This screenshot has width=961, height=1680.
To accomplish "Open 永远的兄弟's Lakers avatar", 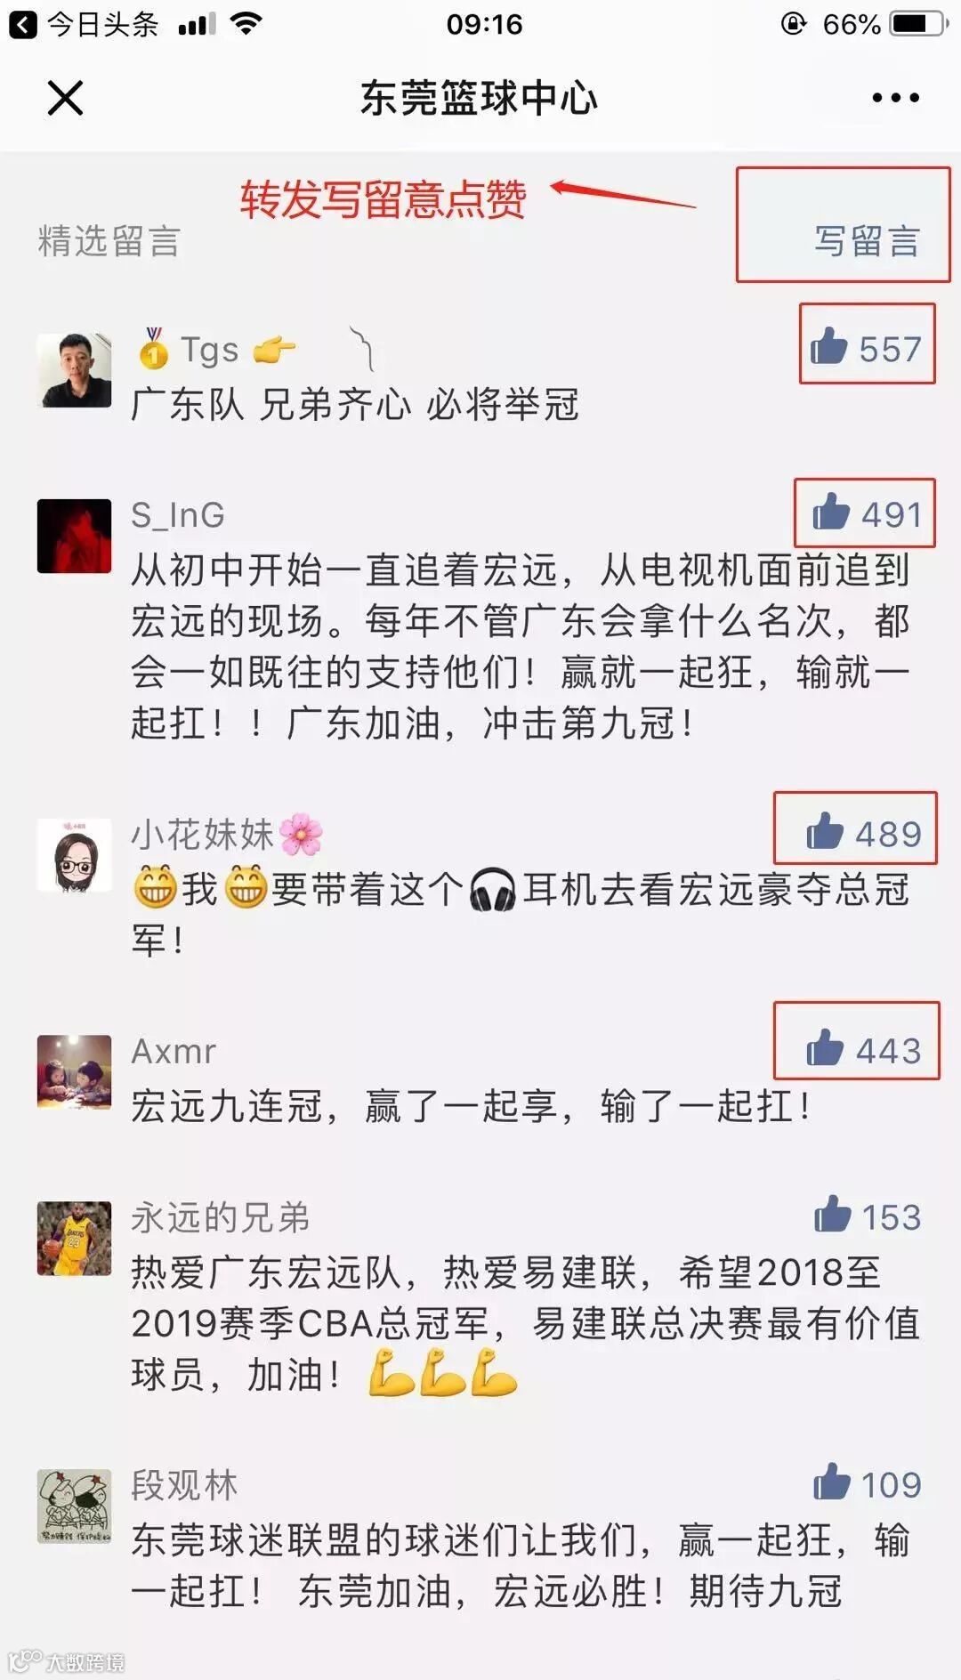I will click(74, 1239).
